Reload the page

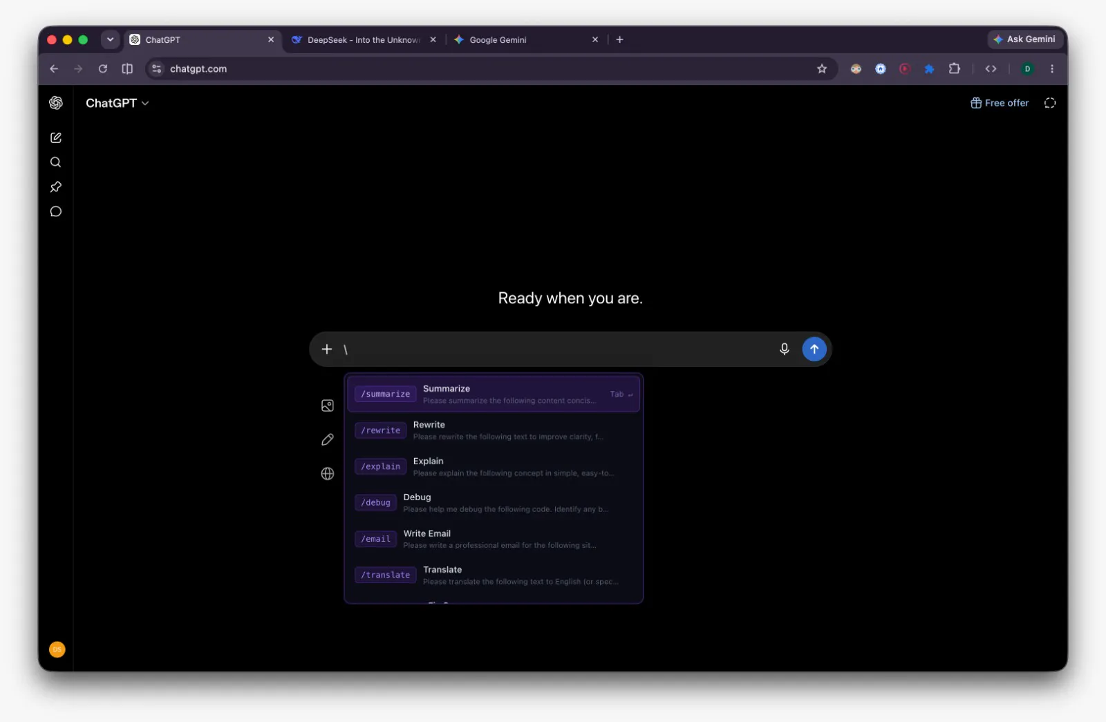pyautogui.click(x=102, y=68)
